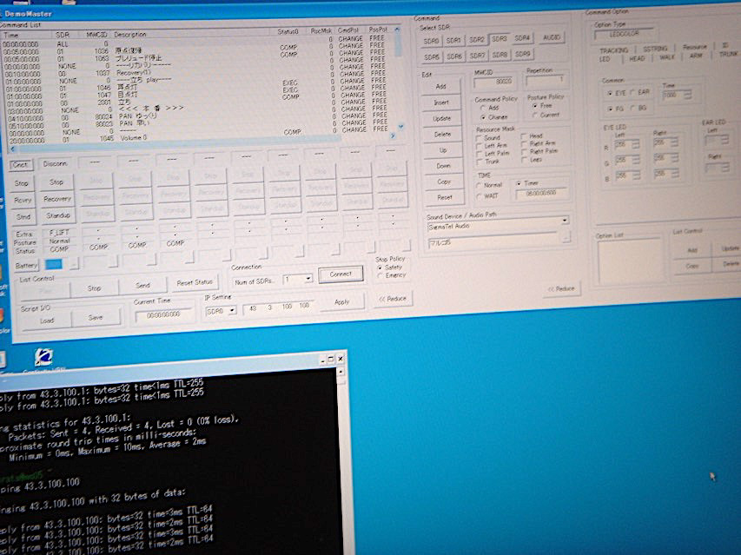
Task: Select the SDR3 button in Select SDR
Action: point(499,39)
